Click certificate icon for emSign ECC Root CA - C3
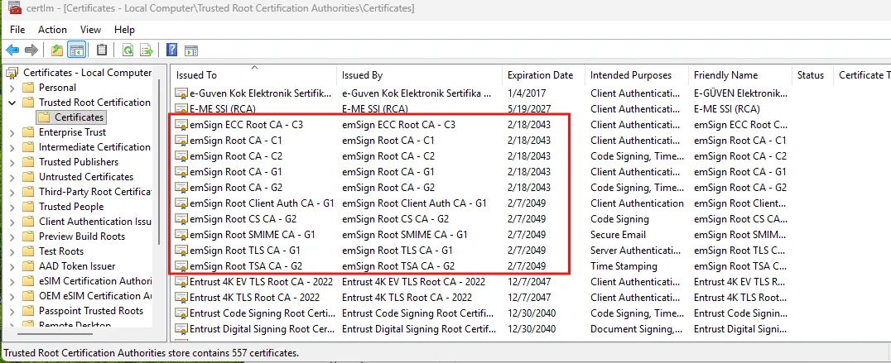Viewport: 891px width, 363px height. tap(181, 125)
